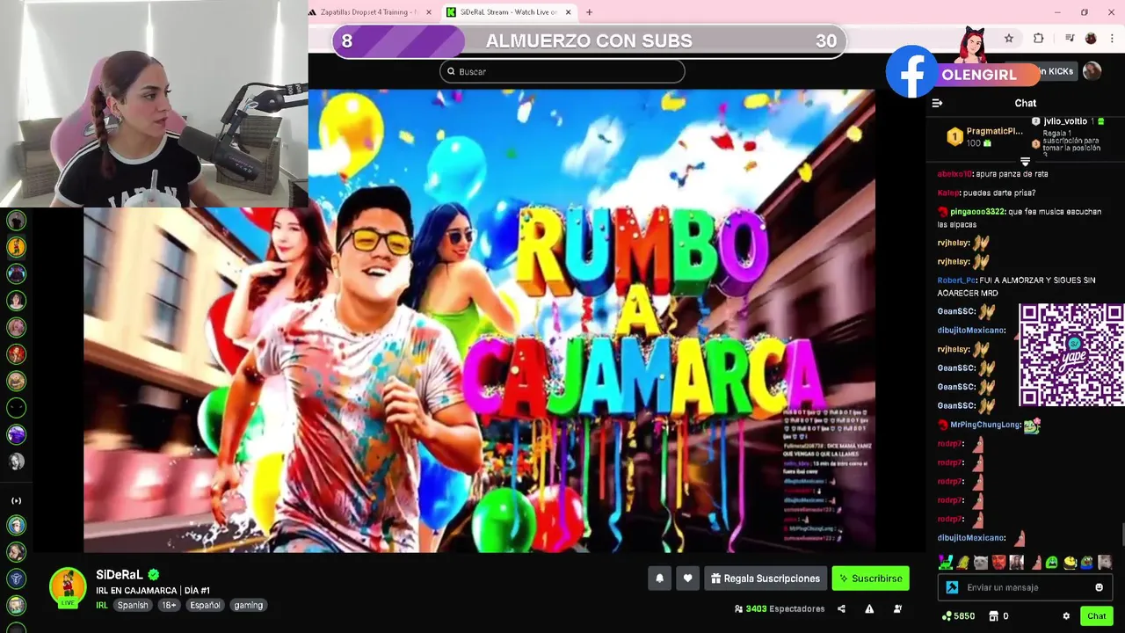1125x633 pixels.
Task: Click the Spanish tag
Action: pyautogui.click(x=133, y=605)
